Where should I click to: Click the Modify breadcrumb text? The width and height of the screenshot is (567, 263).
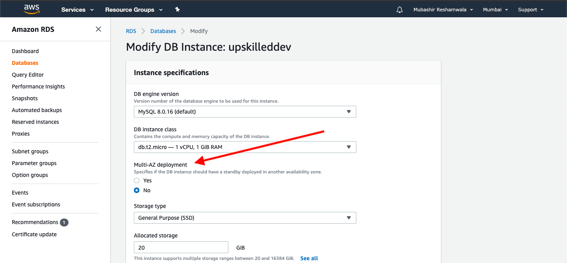(x=199, y=31)
